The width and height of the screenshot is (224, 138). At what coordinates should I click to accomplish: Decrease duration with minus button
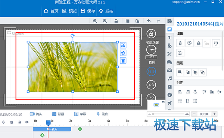[194, 114]
